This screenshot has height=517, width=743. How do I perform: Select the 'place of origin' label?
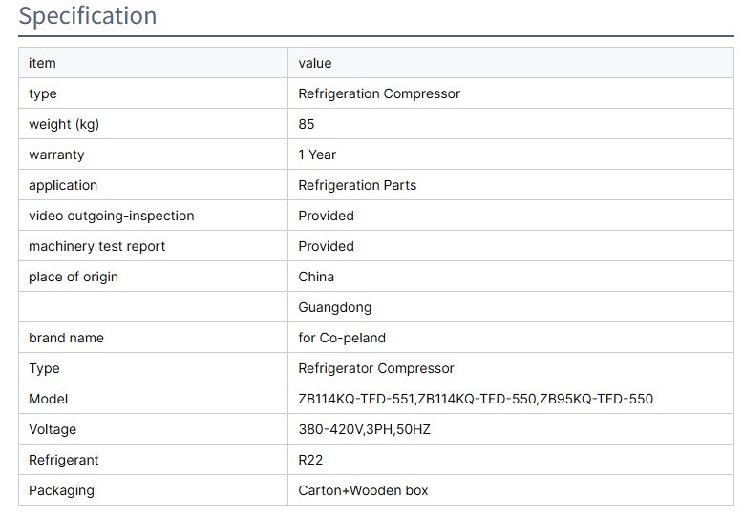(74, 277)
